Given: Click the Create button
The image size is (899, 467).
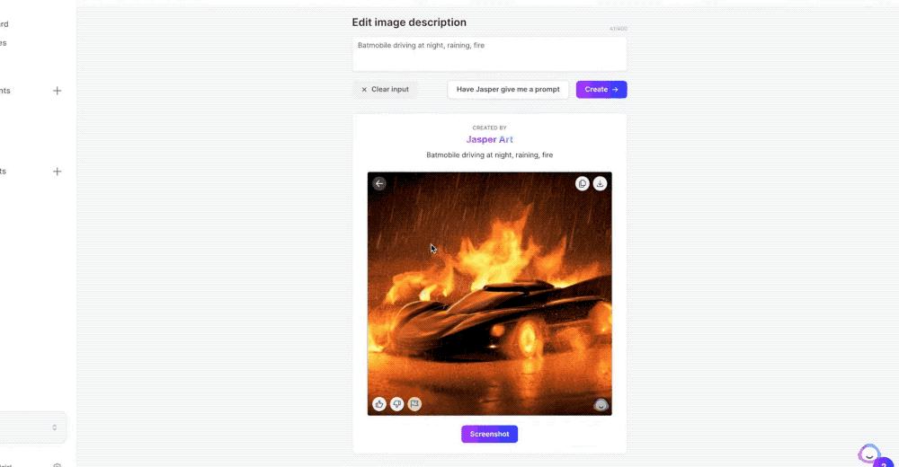Looking at the screenshot, I should (601, 90).
